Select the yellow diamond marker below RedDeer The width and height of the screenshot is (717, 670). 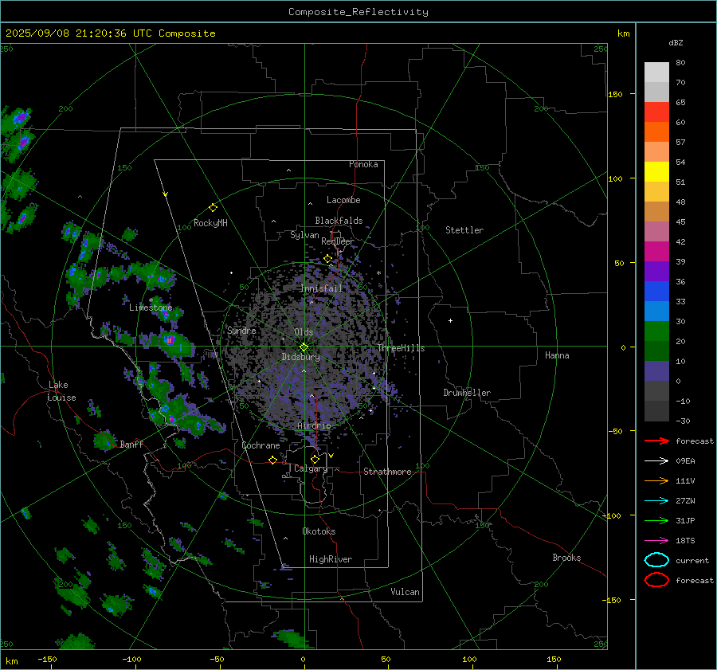pyautogui.click(x=327, y=259)
